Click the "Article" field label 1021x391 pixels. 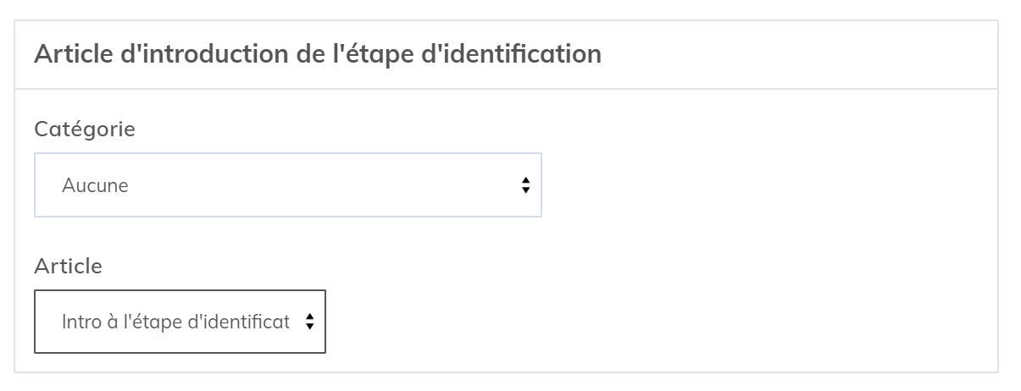coord(68,266)
